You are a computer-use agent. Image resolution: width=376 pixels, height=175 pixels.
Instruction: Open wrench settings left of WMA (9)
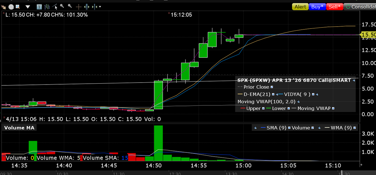pyautogui.click(x=319, y=128)
